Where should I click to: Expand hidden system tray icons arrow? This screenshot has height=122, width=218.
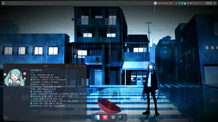point(203,3)
